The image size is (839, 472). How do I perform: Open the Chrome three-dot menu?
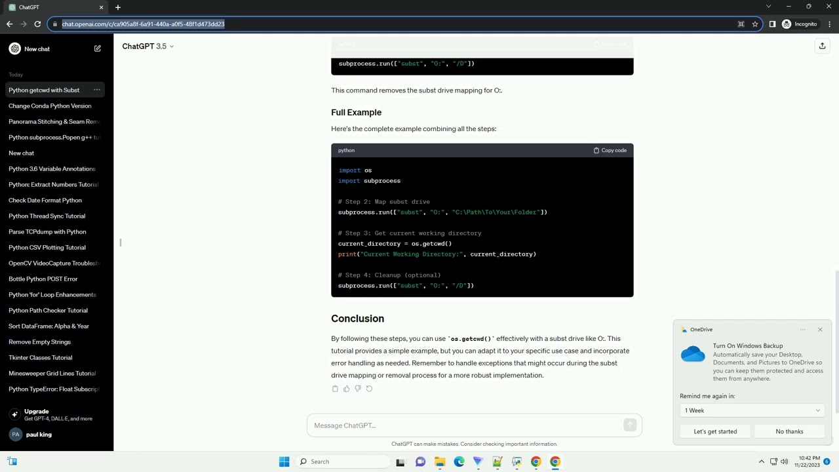tap(829, 24)
